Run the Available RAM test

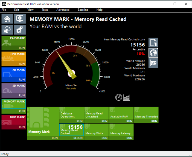[121, 121]
